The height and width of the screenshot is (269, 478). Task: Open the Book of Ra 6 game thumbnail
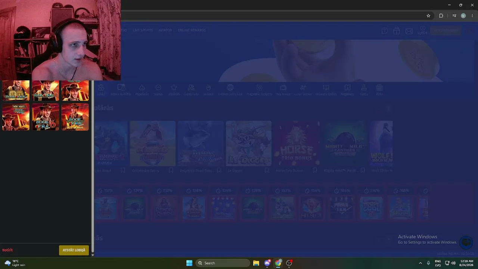[x=46, y=117]
